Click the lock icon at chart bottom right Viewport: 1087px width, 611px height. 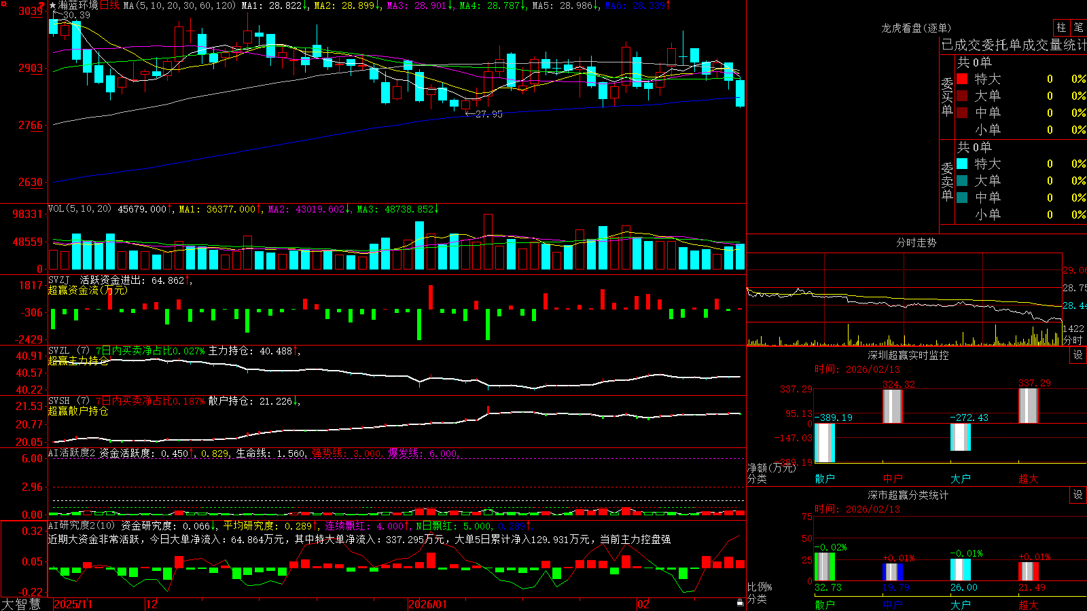click(740, 603)
